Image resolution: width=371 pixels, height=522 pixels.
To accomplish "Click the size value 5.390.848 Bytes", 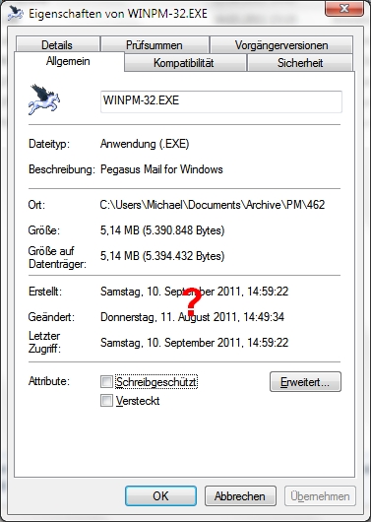I will tap(162, 230).
